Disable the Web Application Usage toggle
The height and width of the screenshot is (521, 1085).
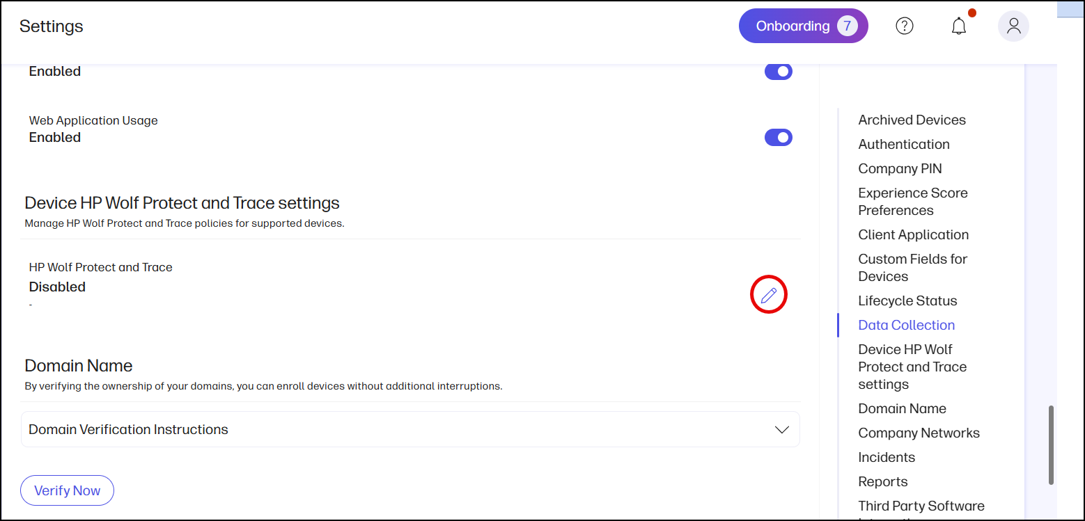pyautogui.click(x=778, y=137)
